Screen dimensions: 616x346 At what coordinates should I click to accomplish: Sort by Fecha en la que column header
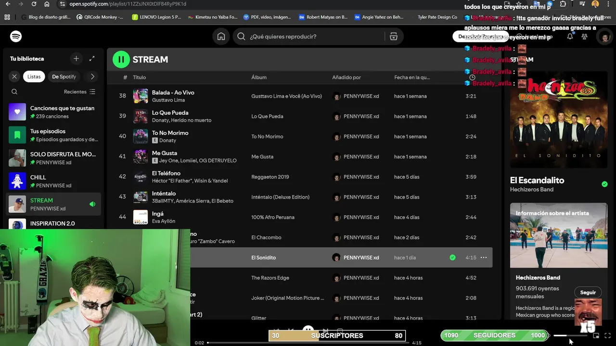pos(412,77)
